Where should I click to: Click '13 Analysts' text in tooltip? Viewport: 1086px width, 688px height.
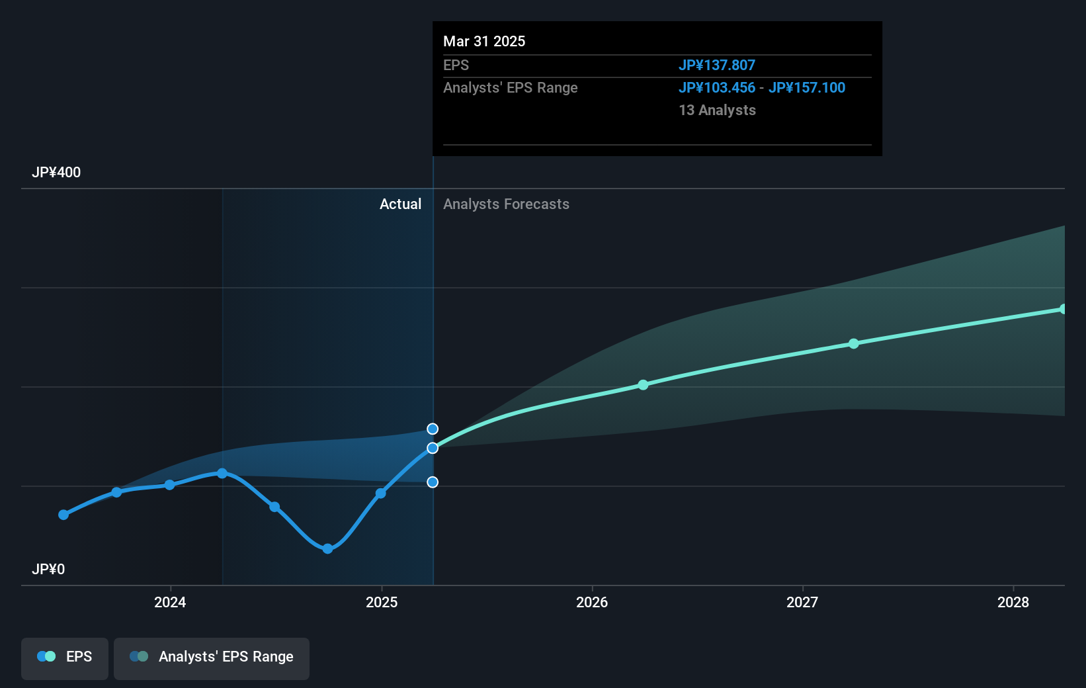717,110
